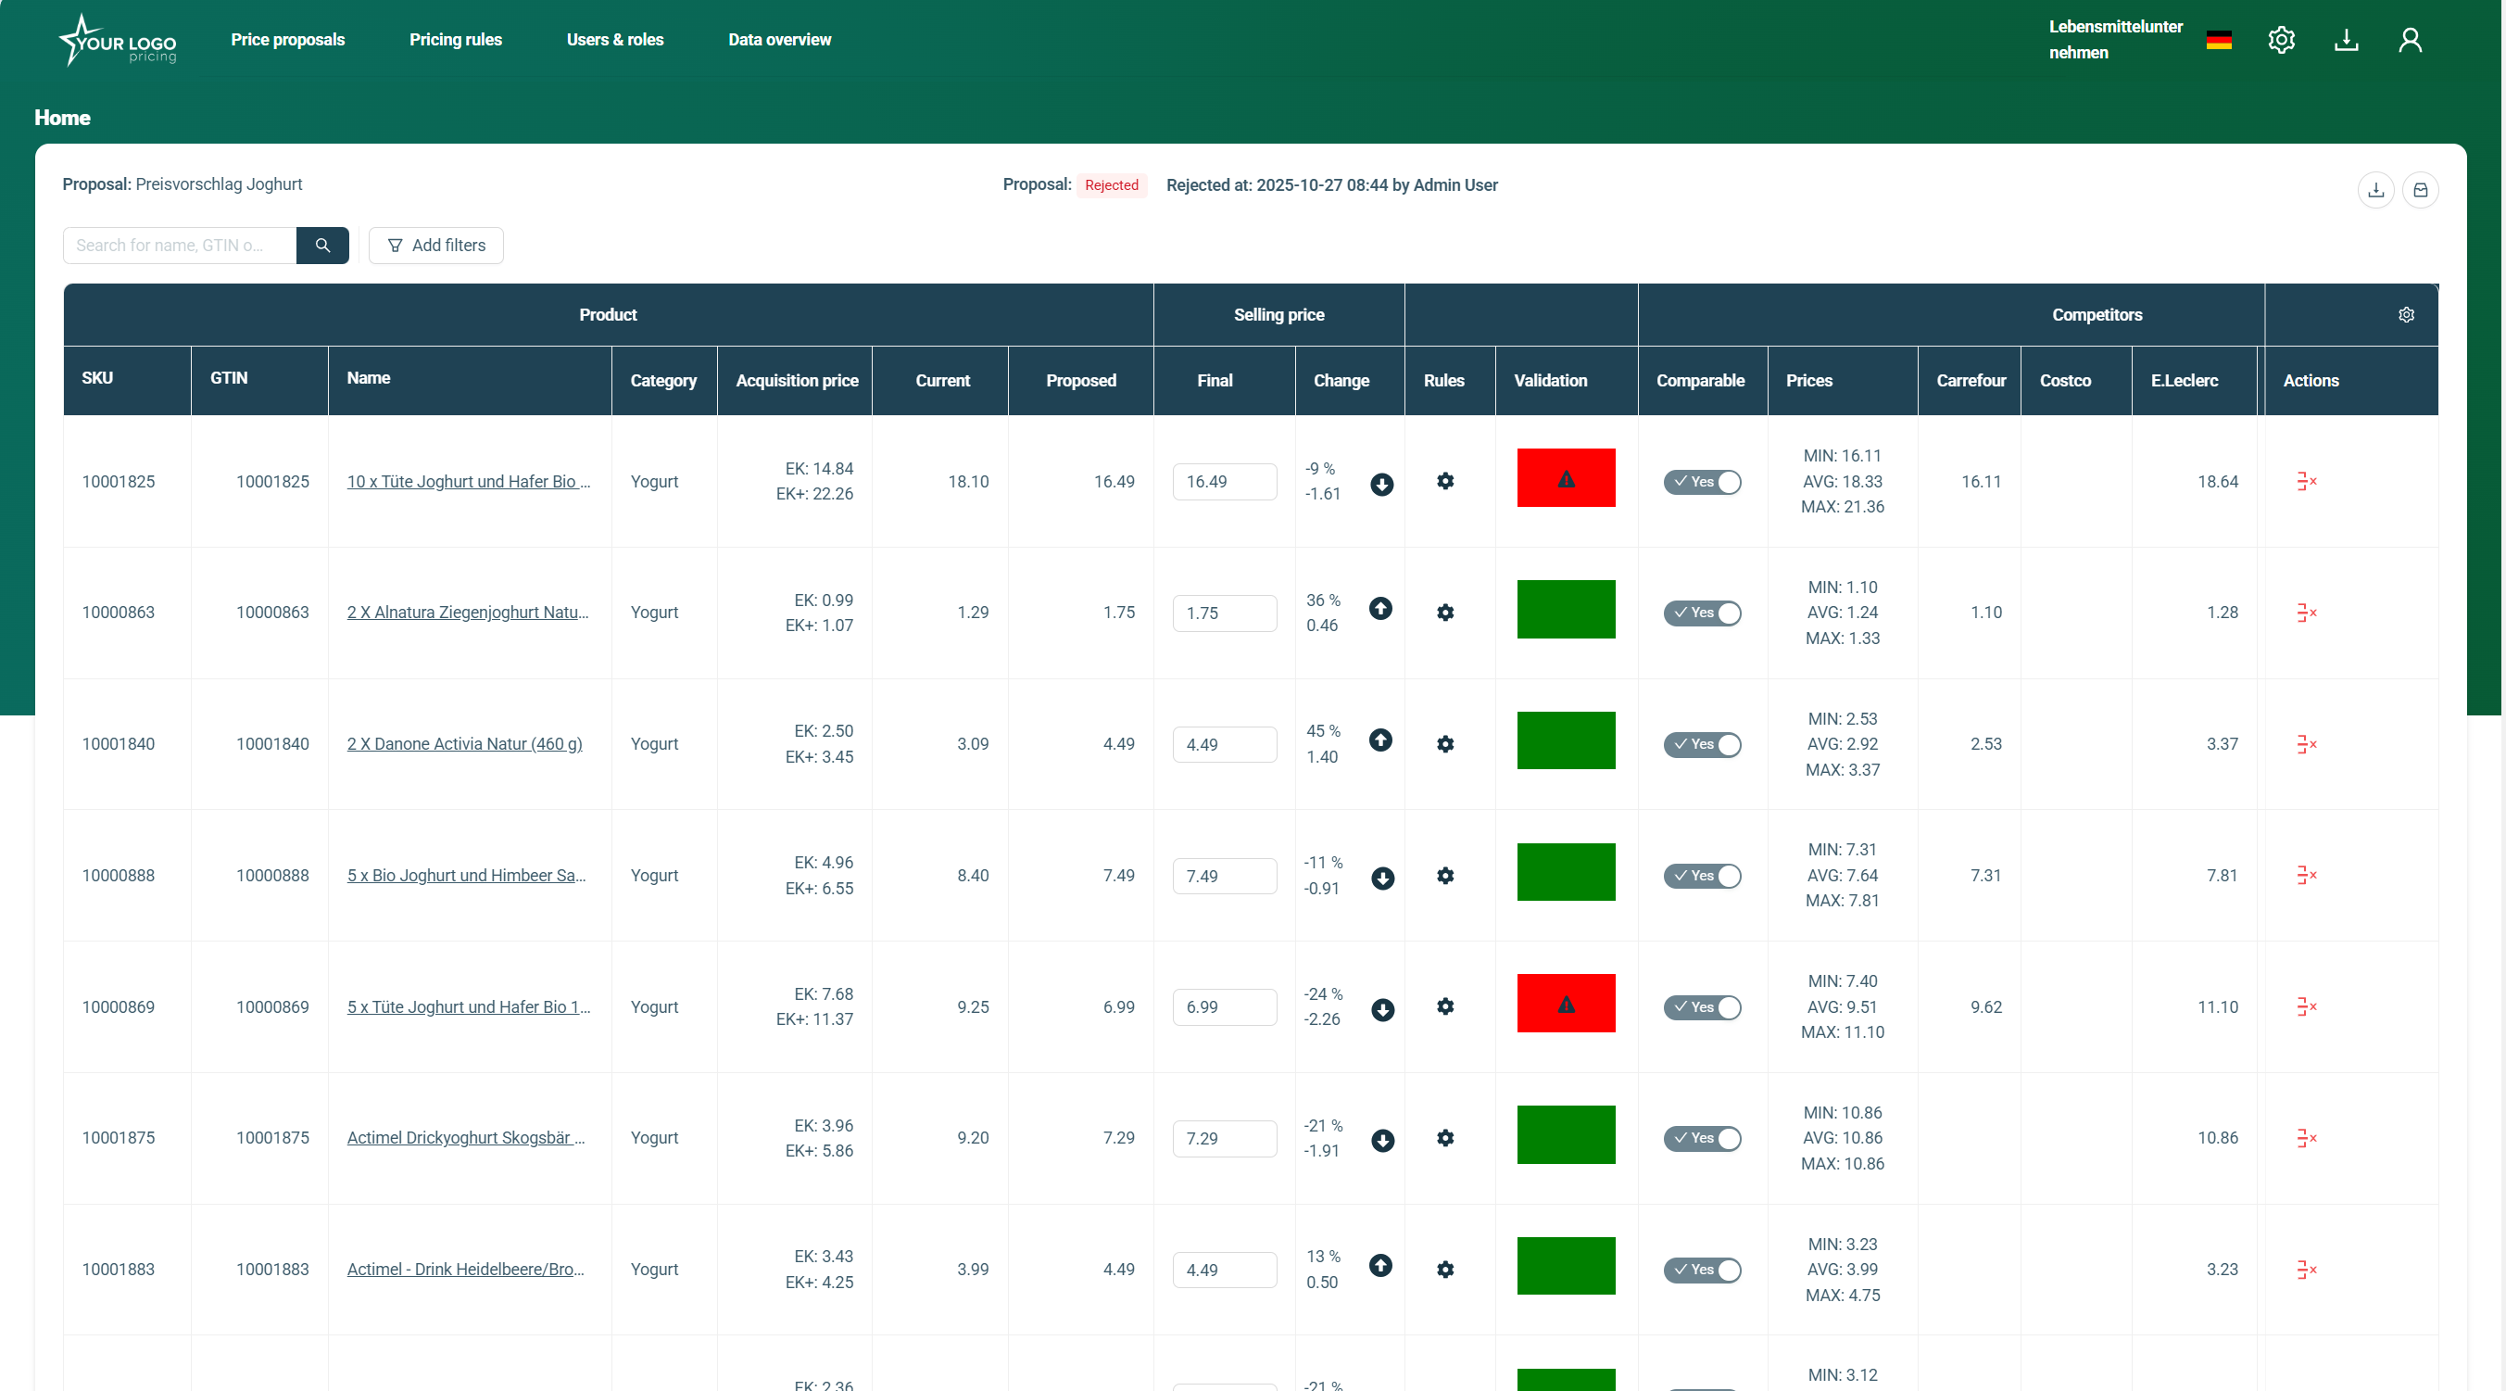Click down-arrow change icon for SKU 10000869
This screenshot has height=1391, width=2506.
point(1382,1009)
